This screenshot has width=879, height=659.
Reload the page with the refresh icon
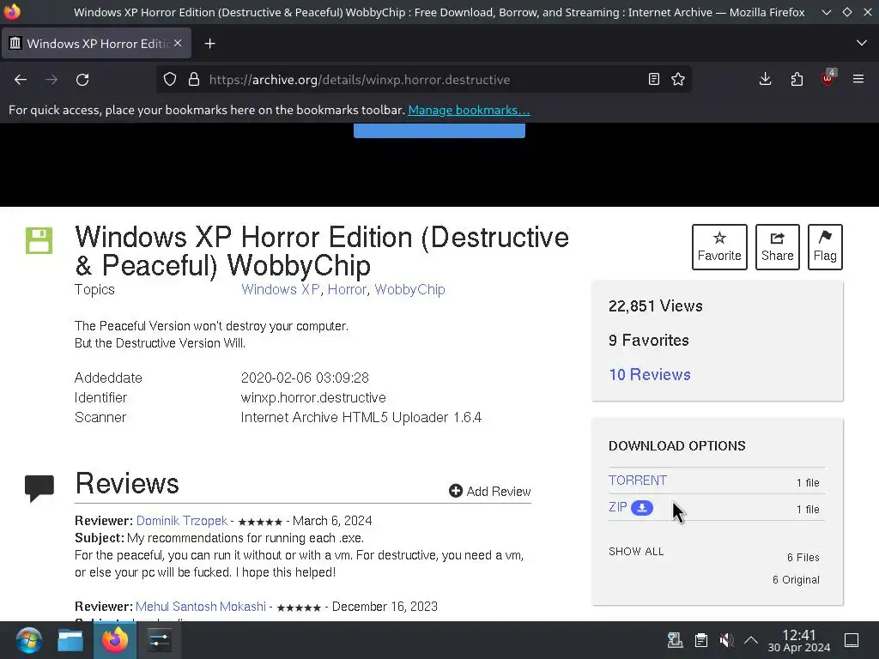click(x=82, y=80)
